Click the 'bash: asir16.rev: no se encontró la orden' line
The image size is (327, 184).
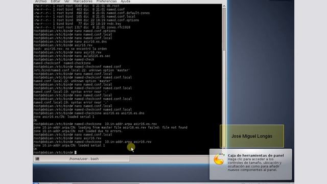tap(70, 49)
